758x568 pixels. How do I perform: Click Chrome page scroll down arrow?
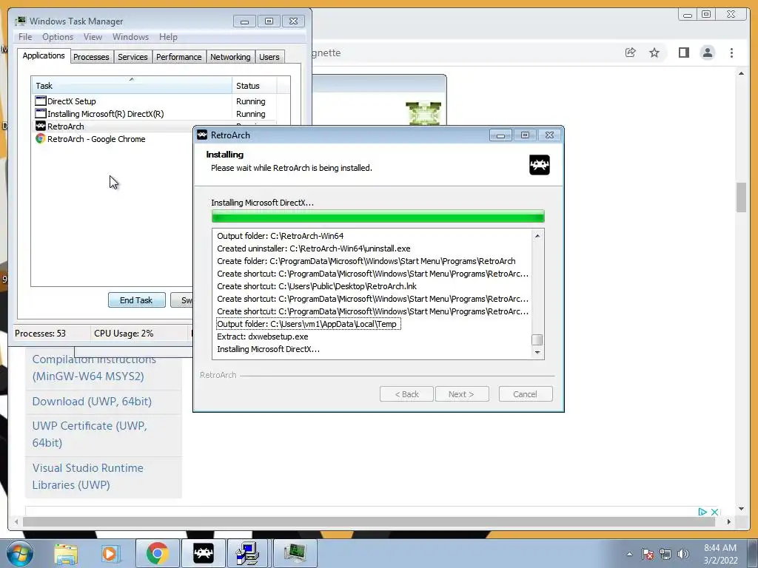[742, 509]
